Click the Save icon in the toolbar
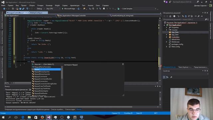The image size is (213, 120). (20, 9)
